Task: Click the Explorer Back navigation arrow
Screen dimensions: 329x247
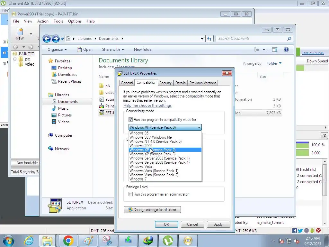Action: [47, 39]
